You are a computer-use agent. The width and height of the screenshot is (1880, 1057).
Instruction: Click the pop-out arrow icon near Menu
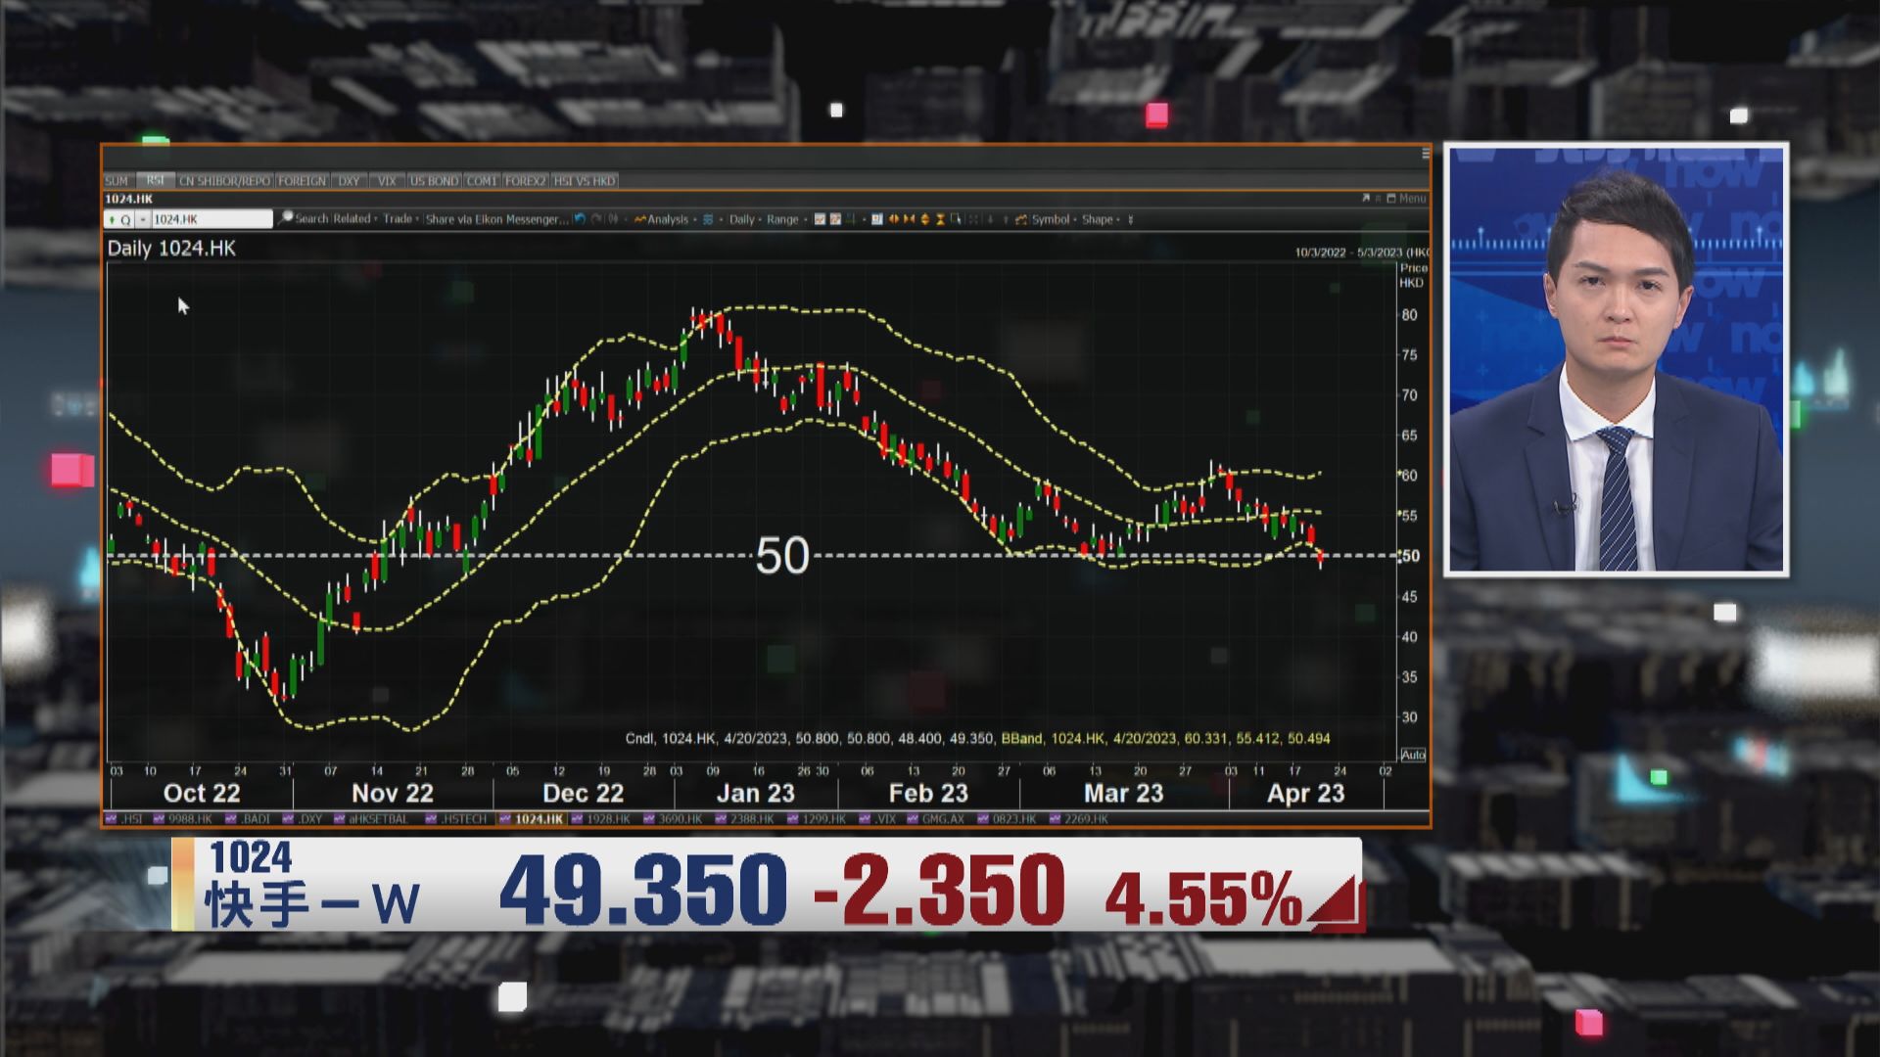tap(1366, 199)
